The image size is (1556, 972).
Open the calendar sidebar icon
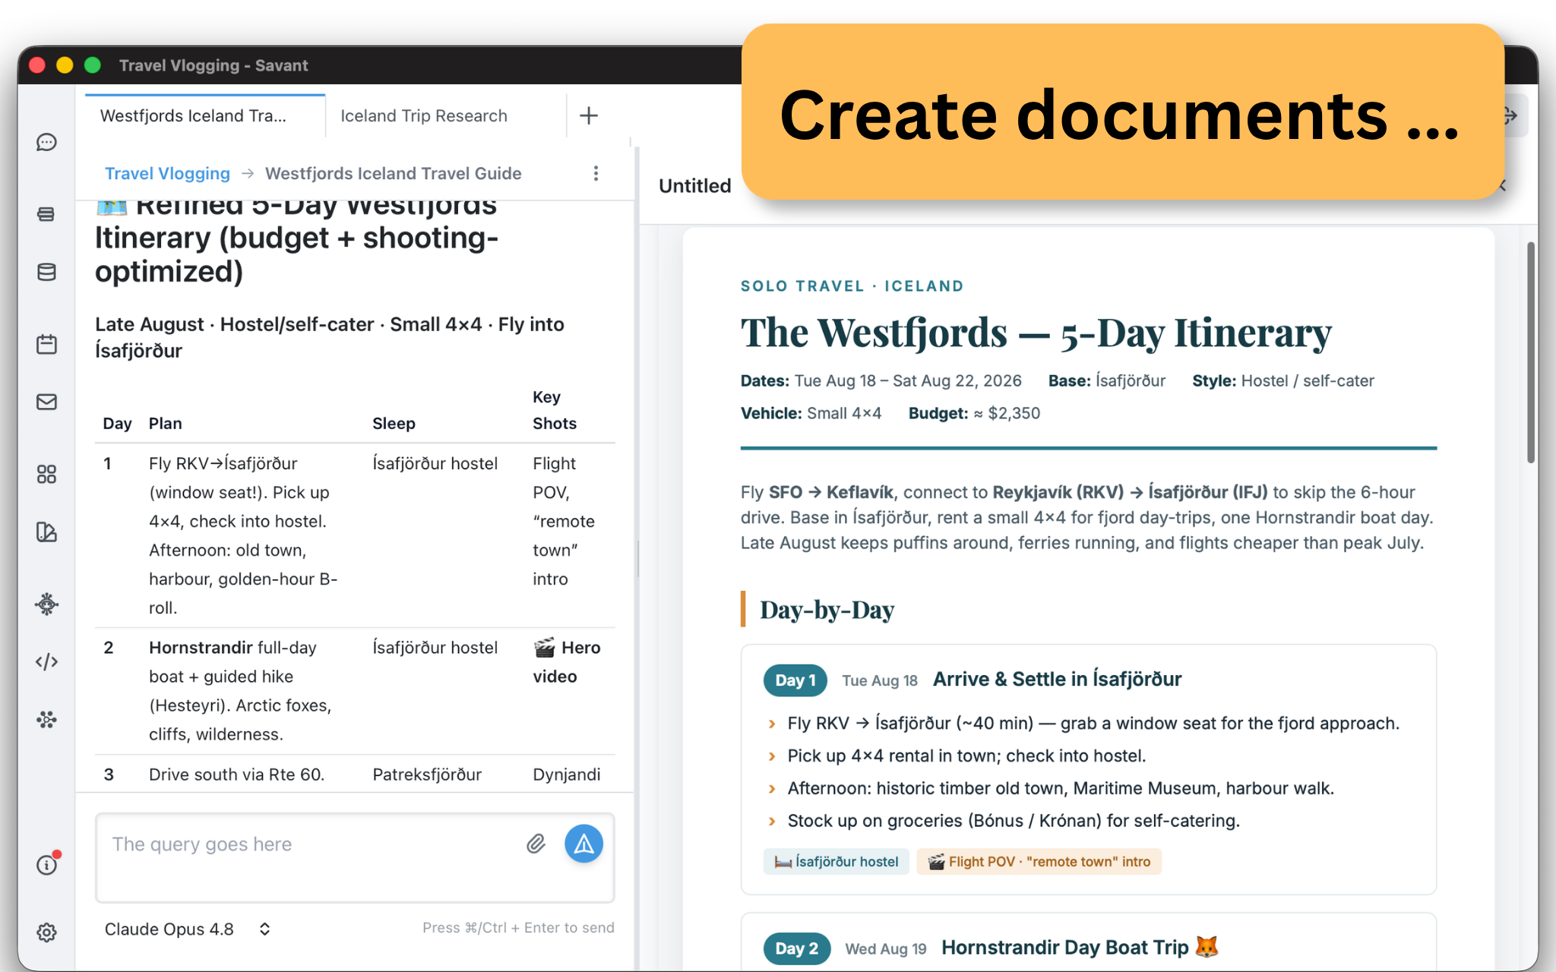[46, 344]
